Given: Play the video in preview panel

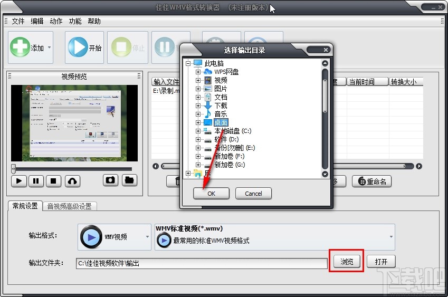Looking at the screenshot, I should (19, 181).
